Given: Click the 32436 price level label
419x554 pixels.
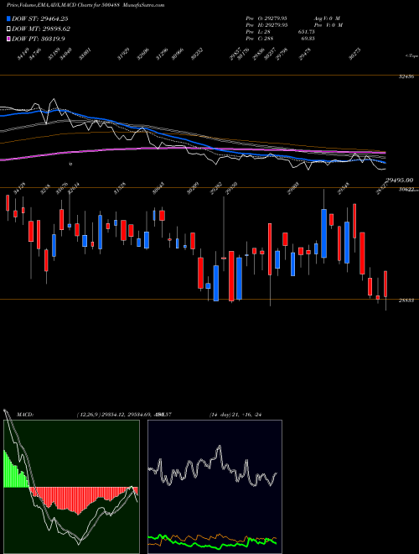Looking at the screenshot, I should [406, 76].
